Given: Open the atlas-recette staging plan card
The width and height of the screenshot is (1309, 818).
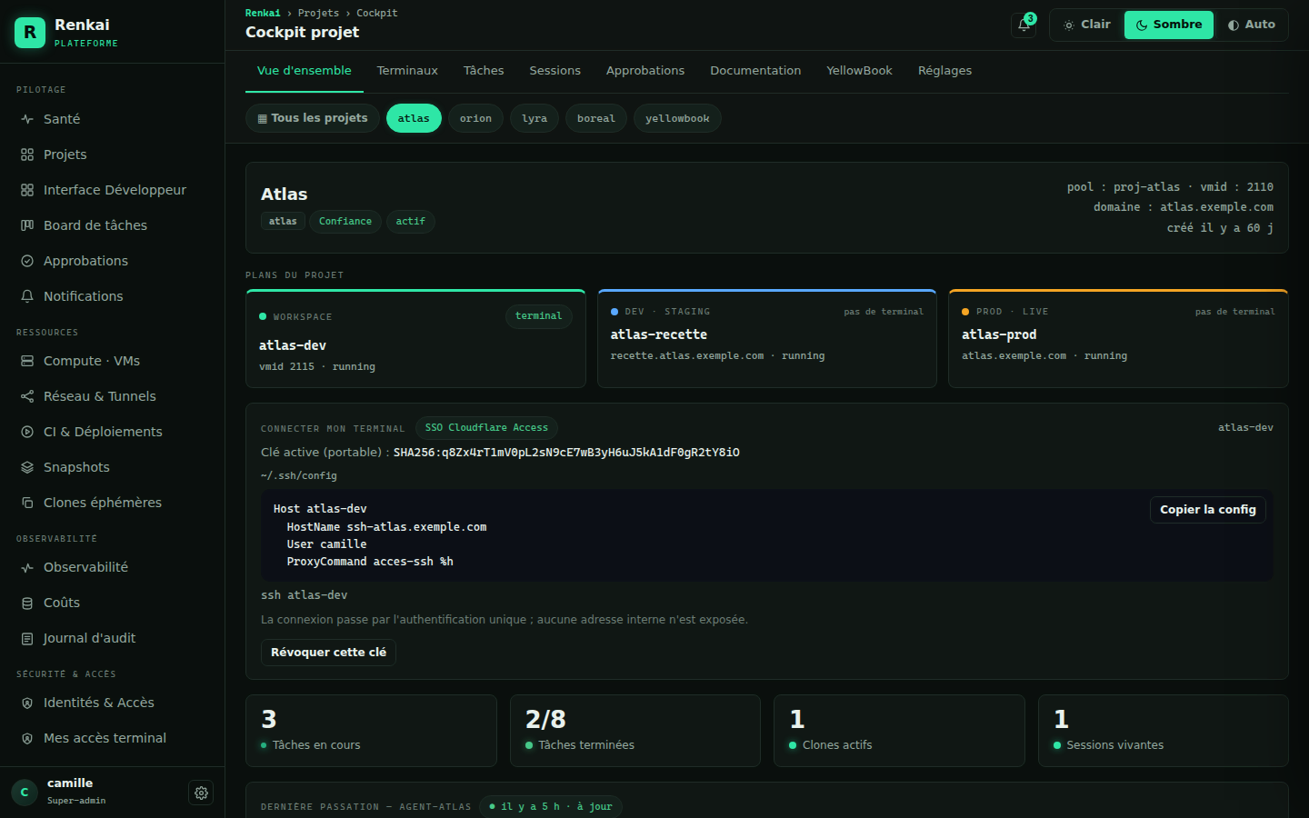Looking at the screenshot, I should click(767, 338).
